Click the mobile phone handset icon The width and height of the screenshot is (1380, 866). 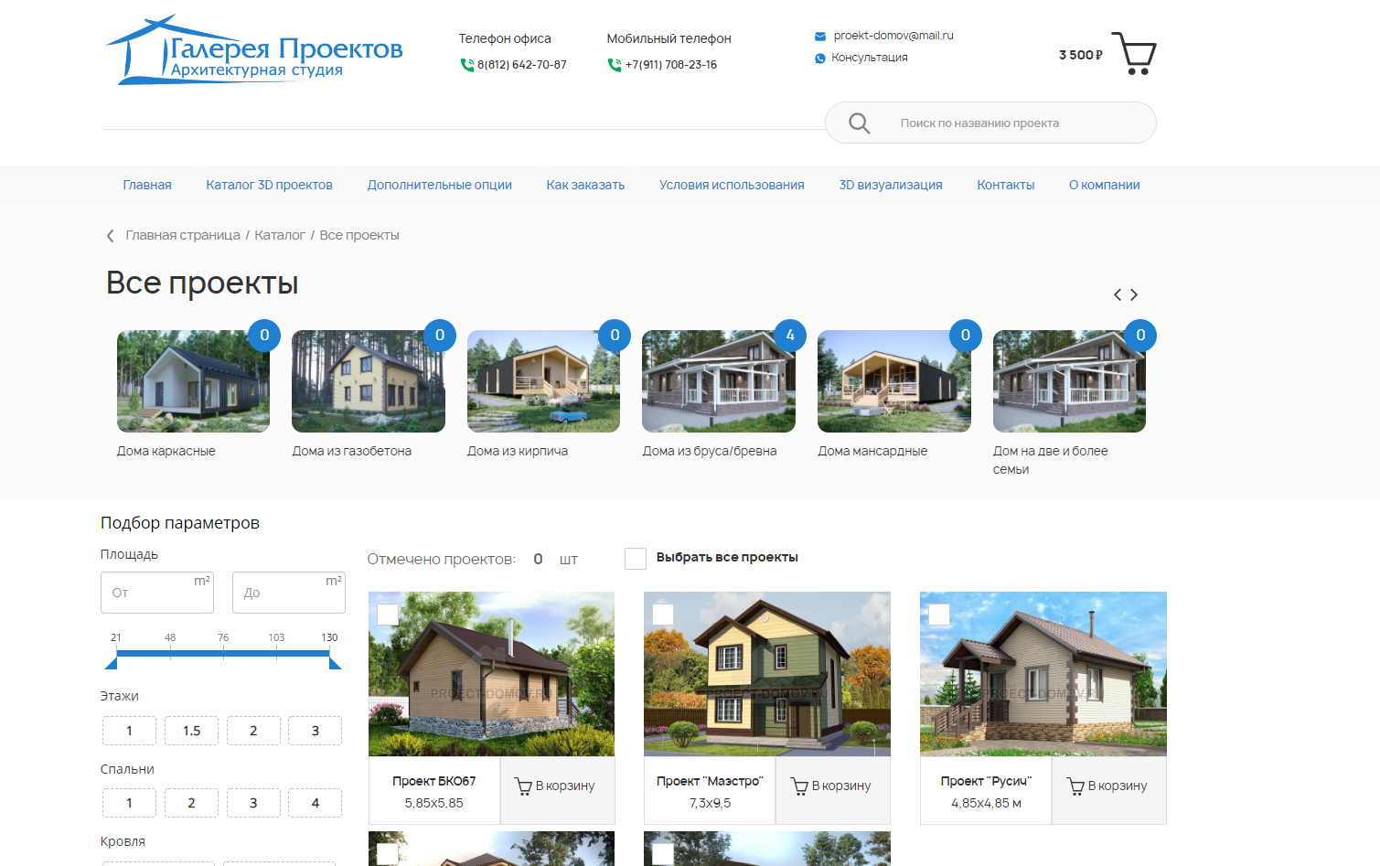615,65
